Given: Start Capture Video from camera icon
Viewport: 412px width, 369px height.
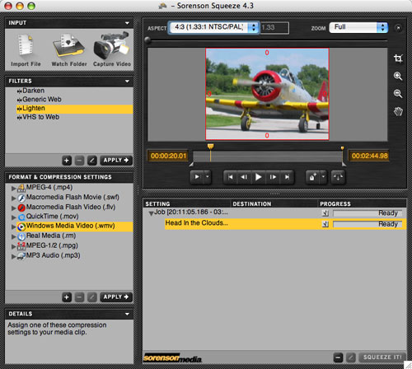Looking at the screenshot, I should pos(111,46).
